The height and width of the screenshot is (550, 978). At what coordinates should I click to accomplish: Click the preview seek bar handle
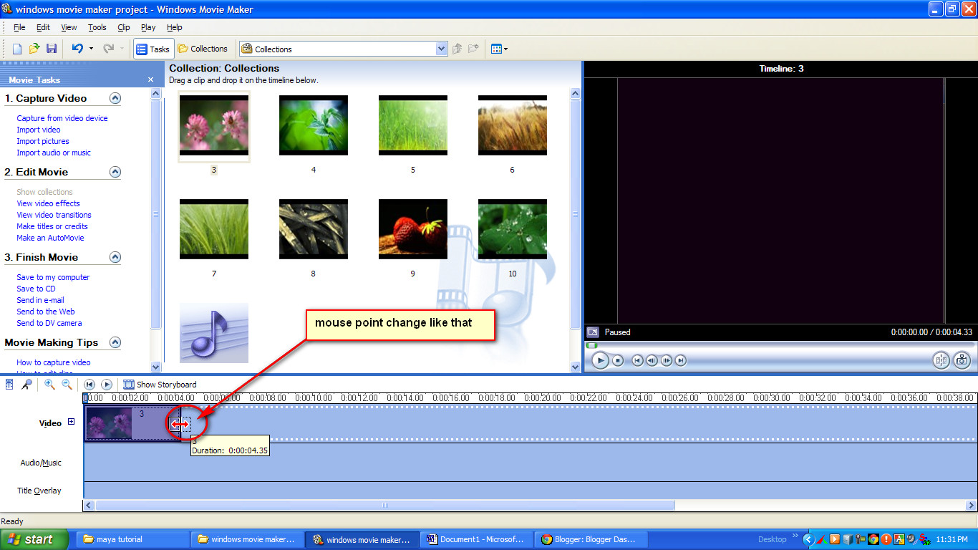point(591,345)
